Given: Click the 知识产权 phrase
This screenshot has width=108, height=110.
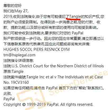Looking at the screenshot, I should click(x=92, y=16).
